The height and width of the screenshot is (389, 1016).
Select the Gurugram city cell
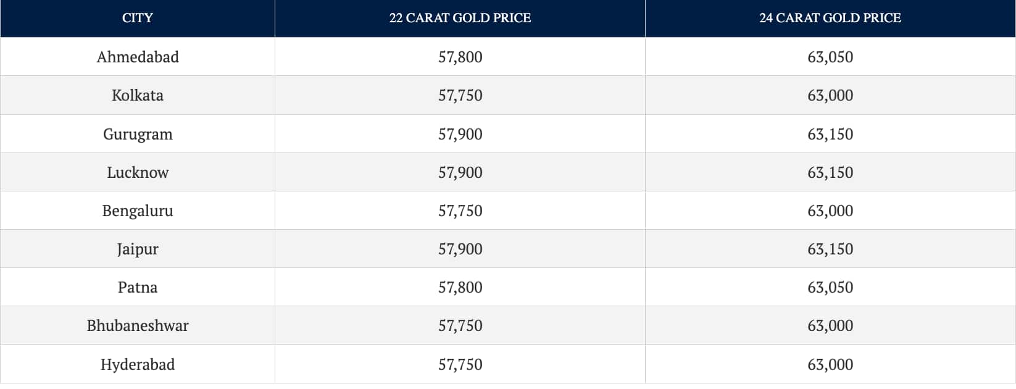(138, 134)
